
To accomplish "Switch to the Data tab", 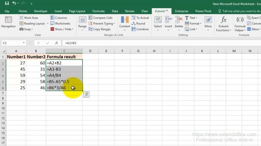I will (115, 11).
